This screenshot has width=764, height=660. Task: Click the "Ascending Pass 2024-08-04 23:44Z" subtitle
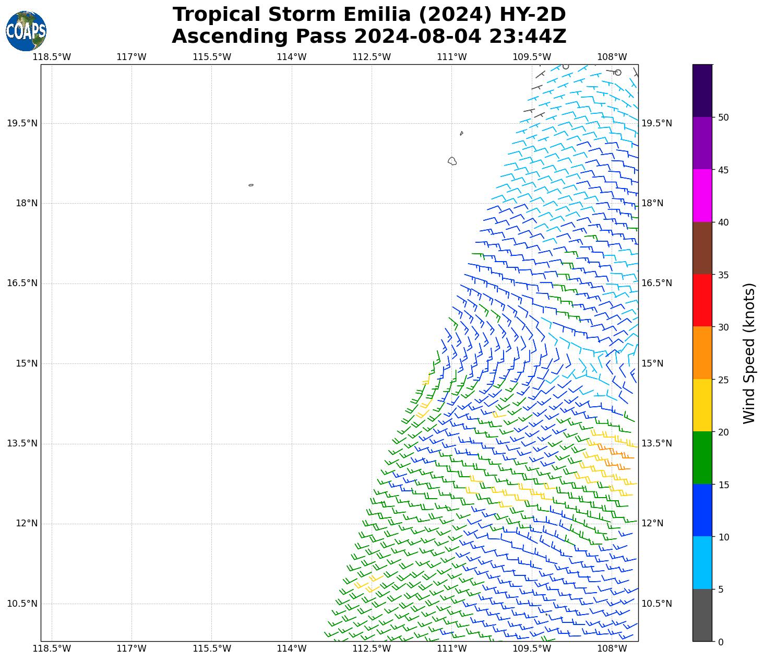click(x=369, y=37)
